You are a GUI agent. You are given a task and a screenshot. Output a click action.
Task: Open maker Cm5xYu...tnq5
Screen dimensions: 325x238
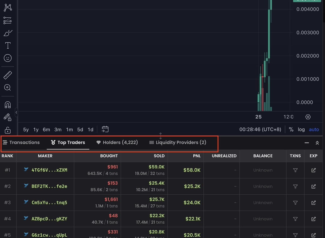click(49, 203)
